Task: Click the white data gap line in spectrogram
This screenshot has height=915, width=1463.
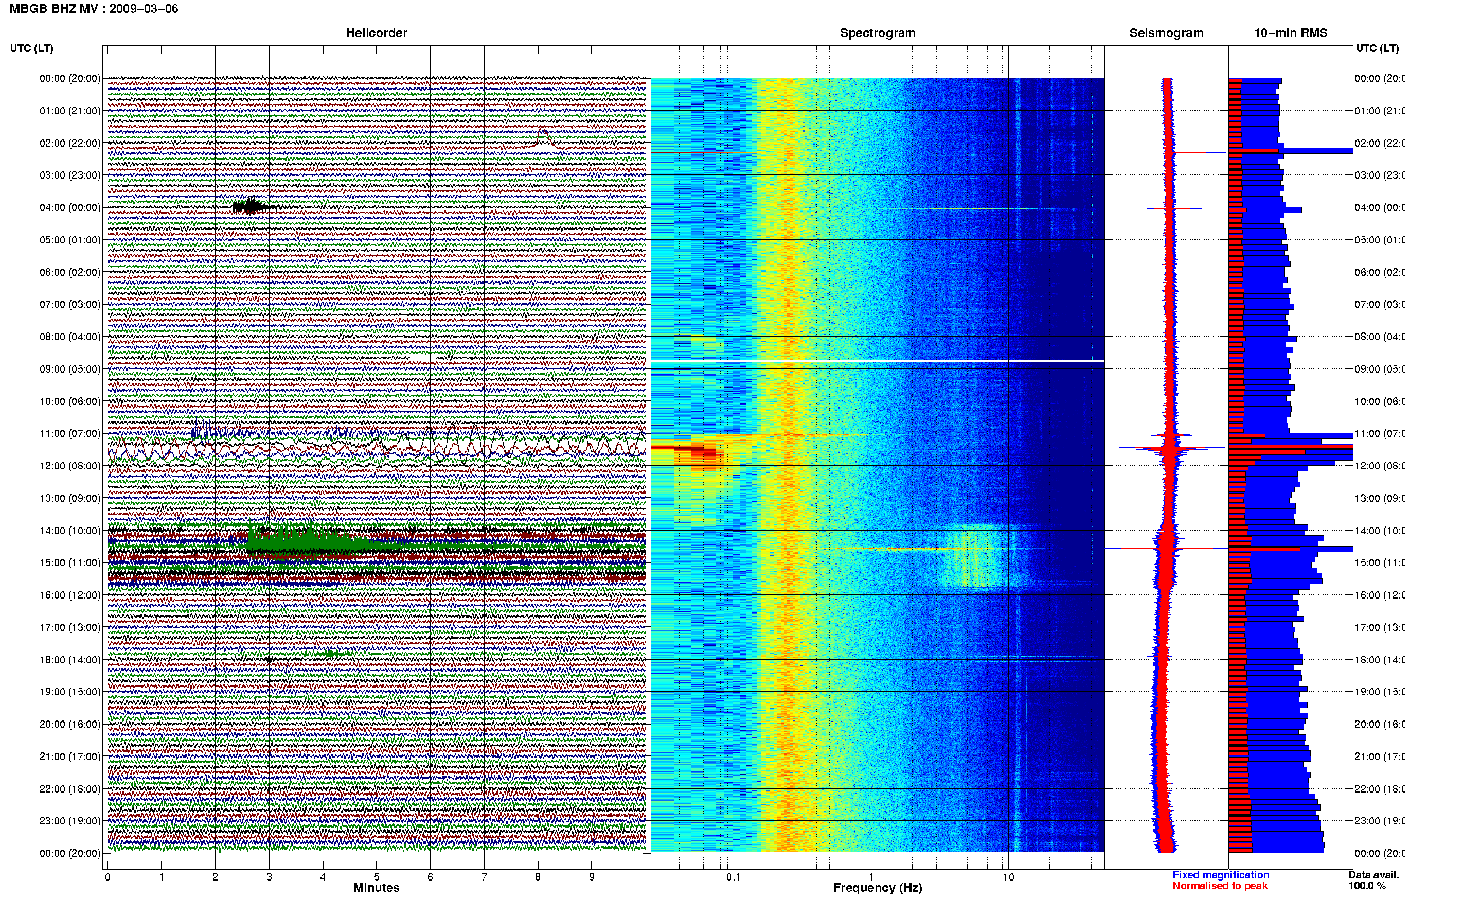Action: point(878,361)
